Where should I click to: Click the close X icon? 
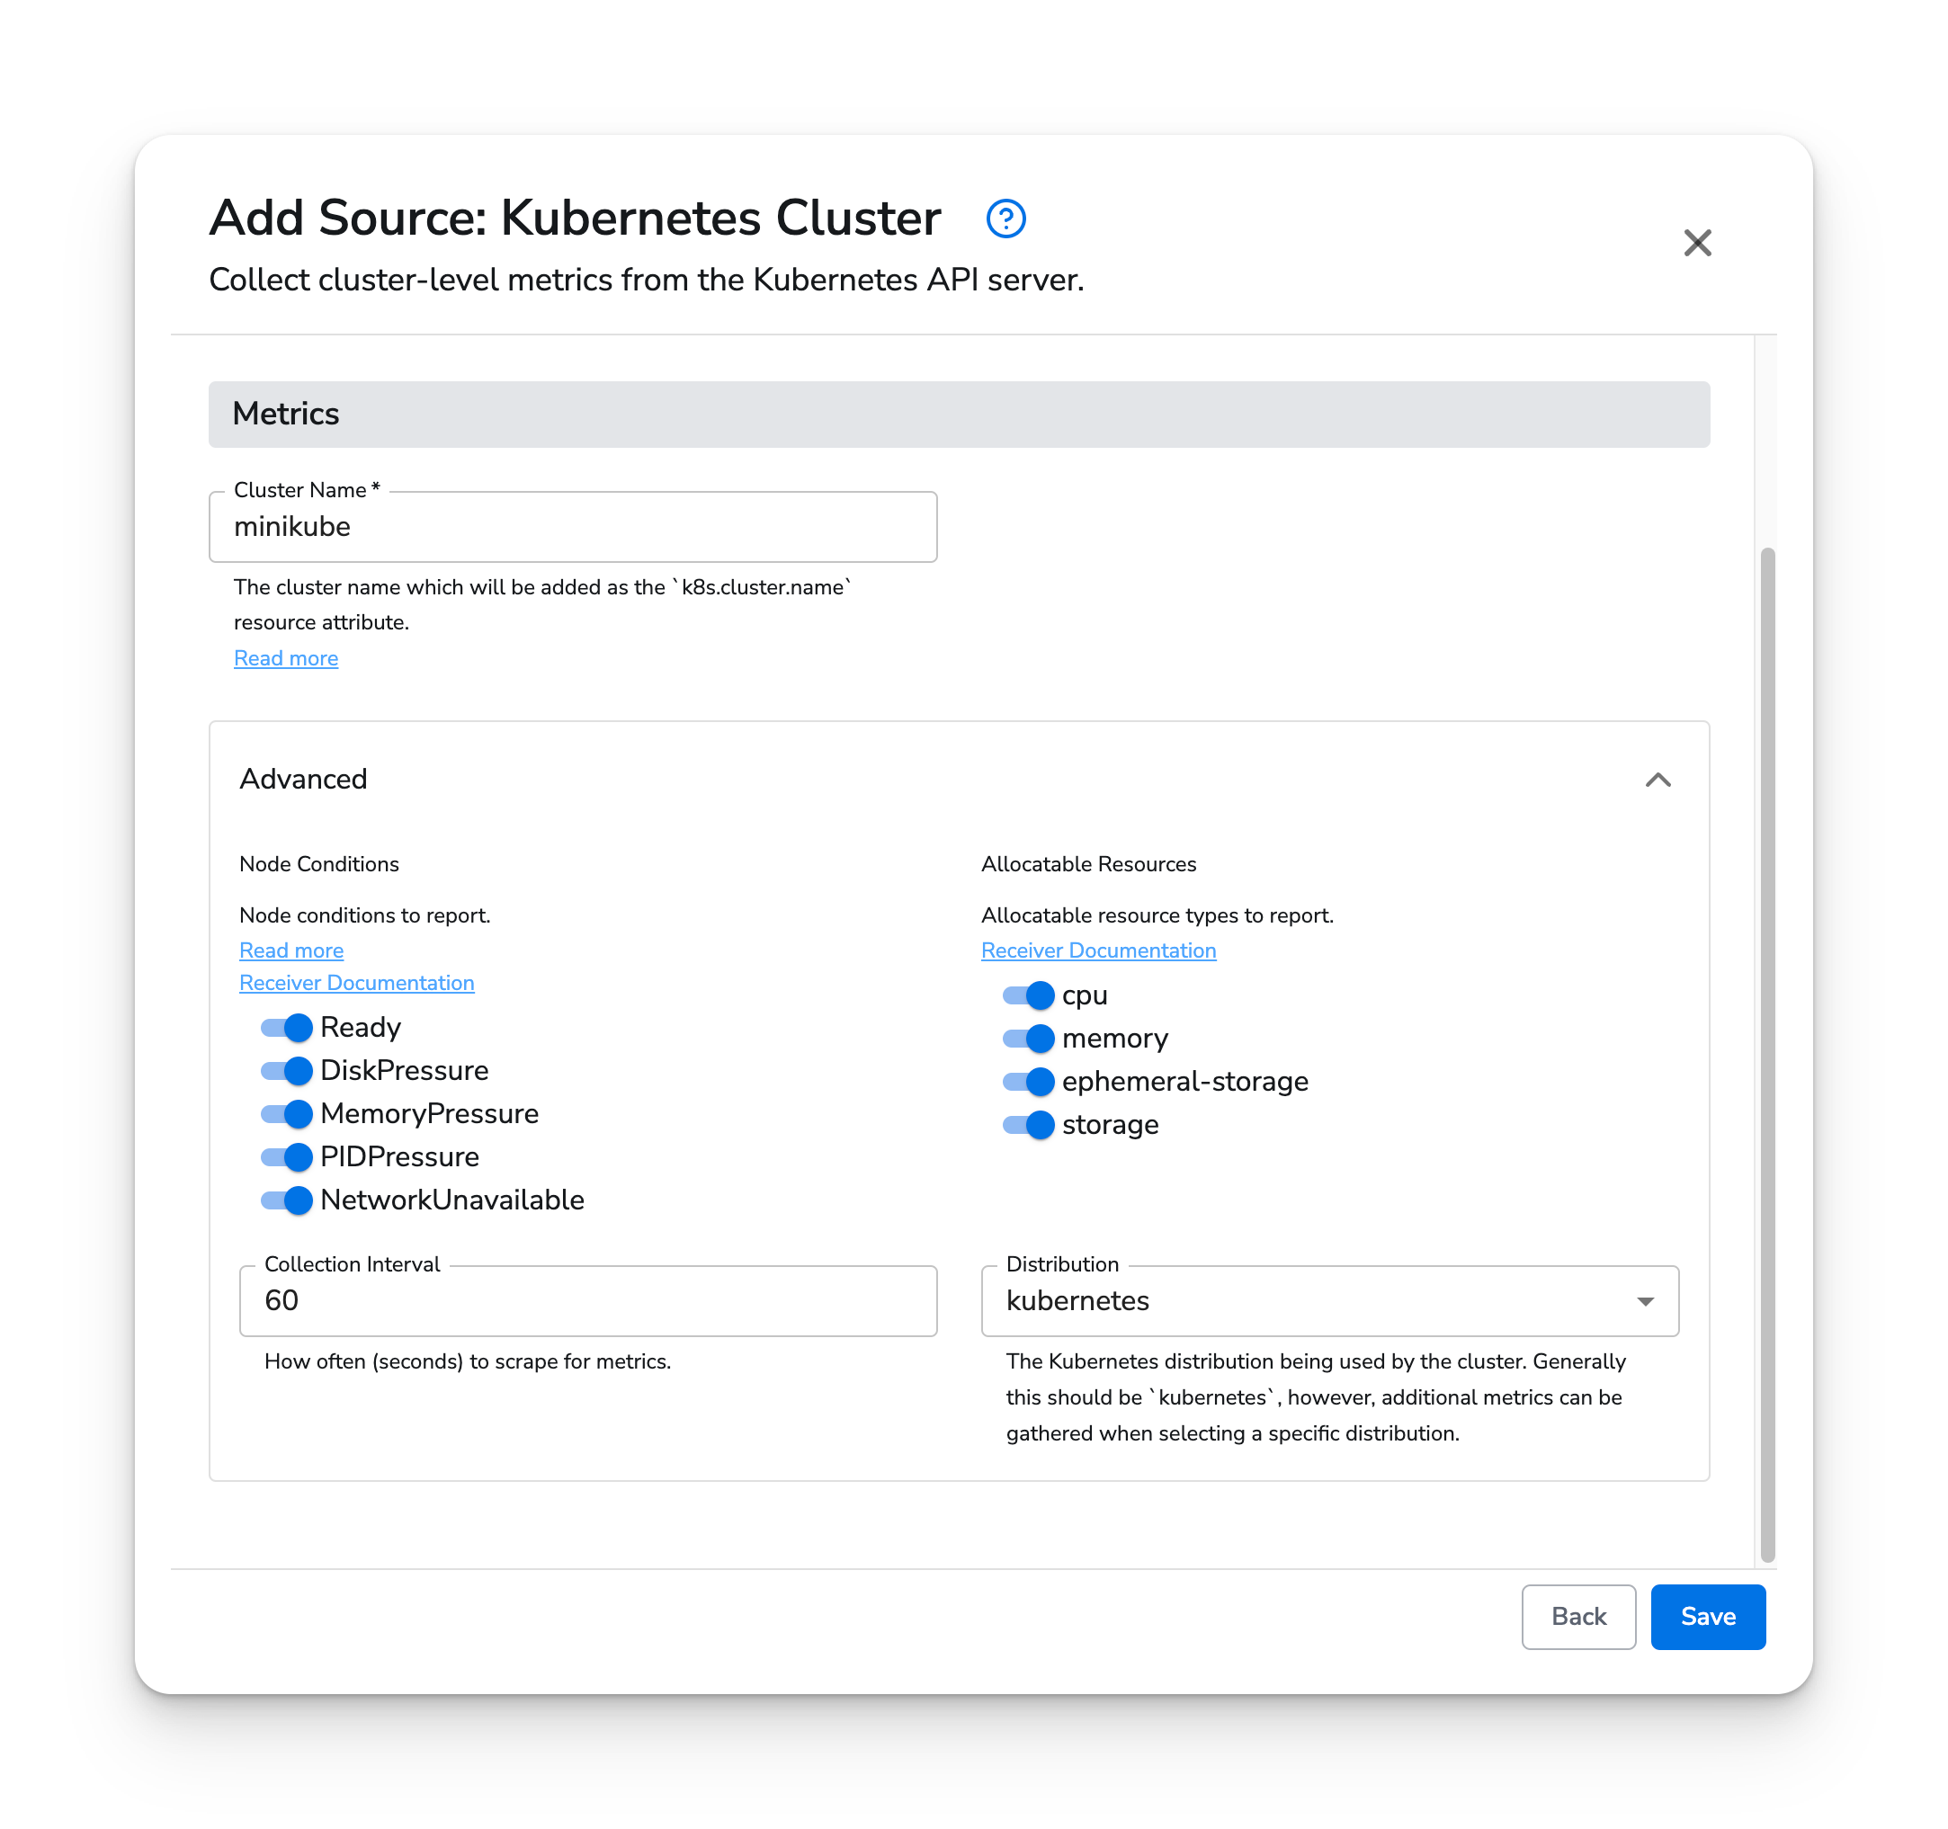tap(1697, 243)
